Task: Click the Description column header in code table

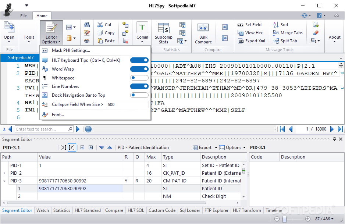Action: [311, 157]
